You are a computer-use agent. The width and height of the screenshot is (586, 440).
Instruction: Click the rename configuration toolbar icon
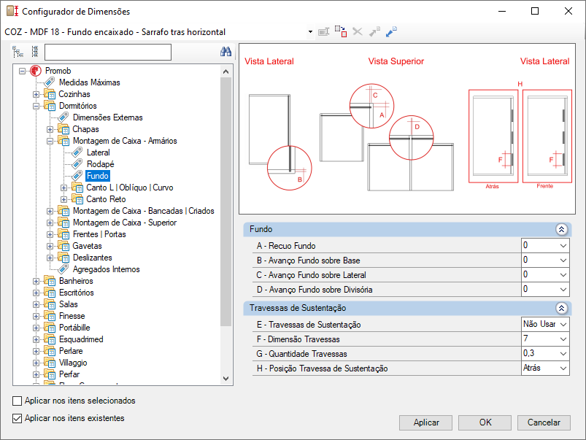pyautogui.click(x=323, y=32)
